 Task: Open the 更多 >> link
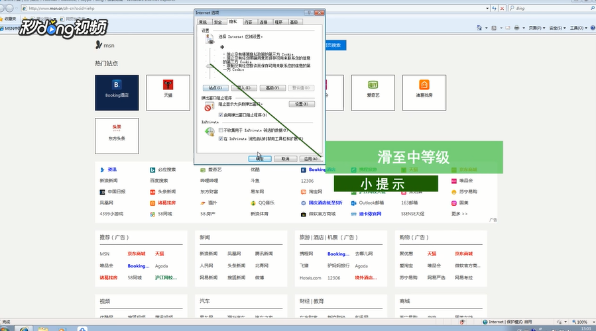coord(459,214)
